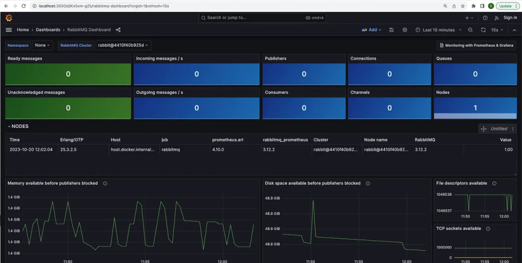Screen dimensions: 522x263
Task: Go to Dashboards breadcrumb
Action: 48,30
